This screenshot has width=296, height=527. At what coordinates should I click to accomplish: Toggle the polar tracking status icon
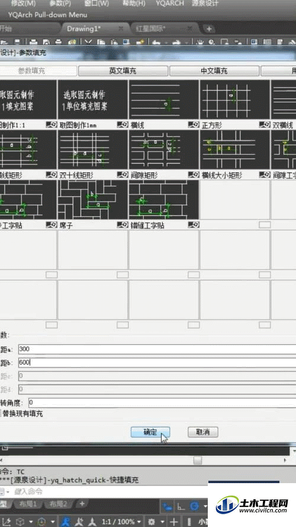click(x=194, y=506)
